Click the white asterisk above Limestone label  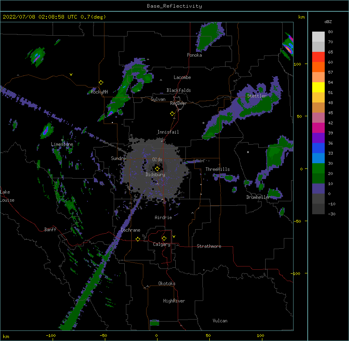click(62, 140)
